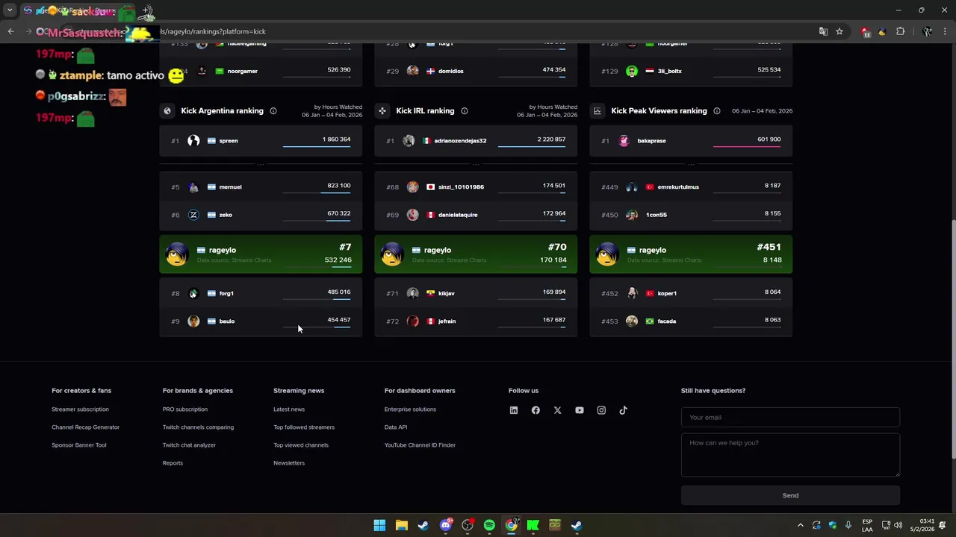956x537 pixels.
Task: Open the Windows Start button
Action: tap(379, 525)
